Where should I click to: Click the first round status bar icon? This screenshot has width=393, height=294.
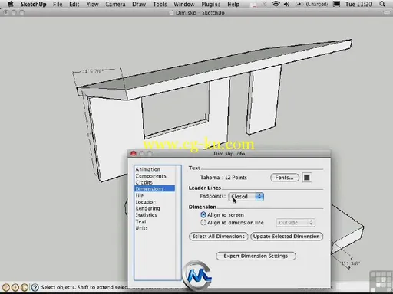(6, 287)
